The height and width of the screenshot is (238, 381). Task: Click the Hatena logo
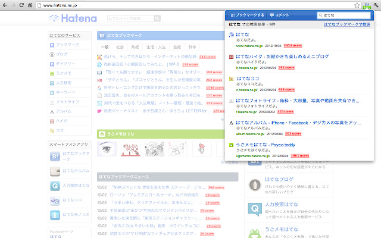coord(73,18)
